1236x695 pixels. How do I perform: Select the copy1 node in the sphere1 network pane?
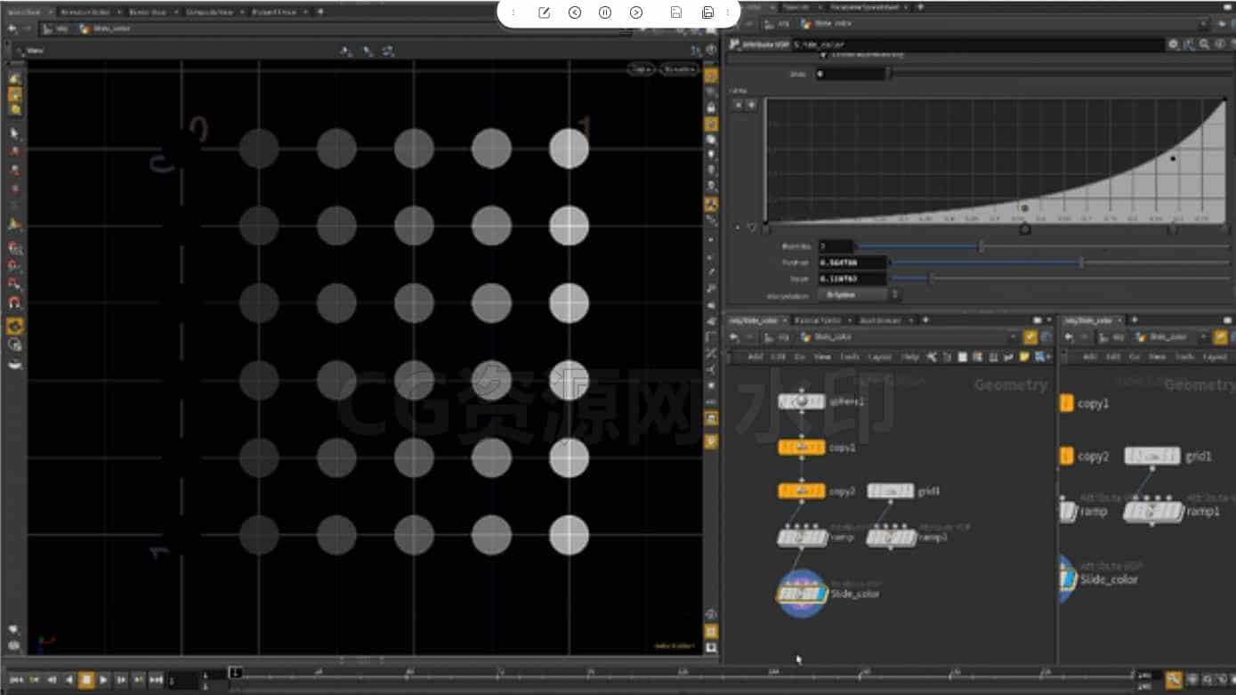tap(802, 448)
